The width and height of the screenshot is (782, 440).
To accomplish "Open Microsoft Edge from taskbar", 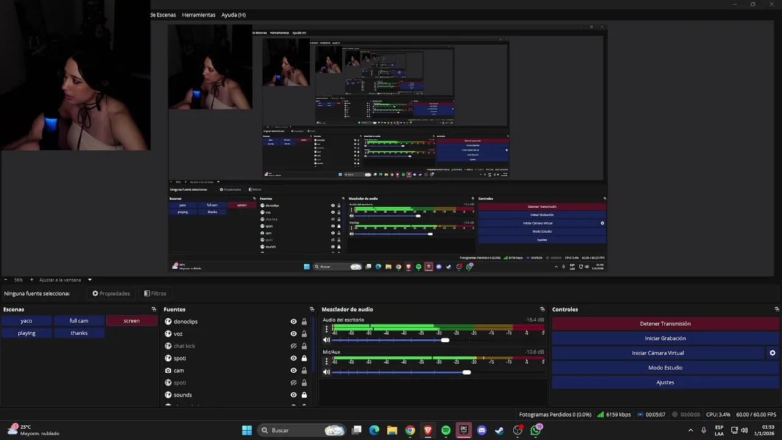I will 375,430.
